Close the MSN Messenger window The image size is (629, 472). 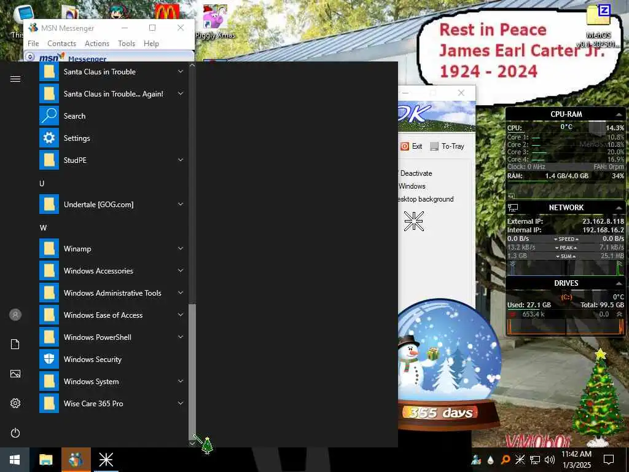point(181,28)
